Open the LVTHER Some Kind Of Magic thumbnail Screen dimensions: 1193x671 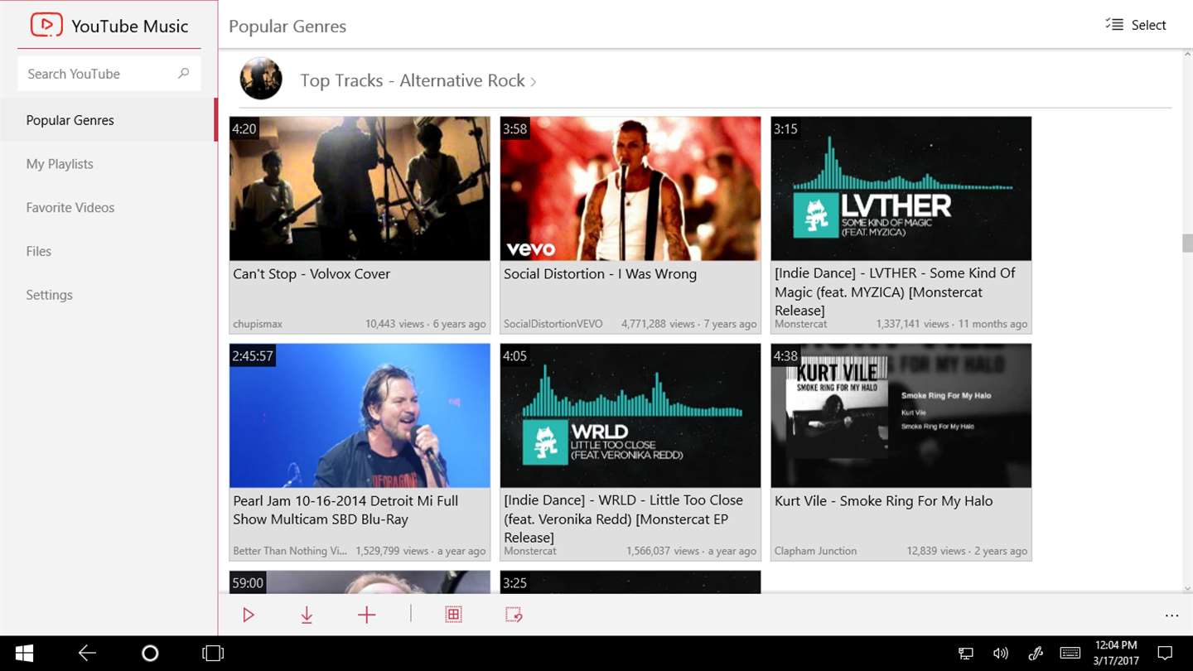901,188
